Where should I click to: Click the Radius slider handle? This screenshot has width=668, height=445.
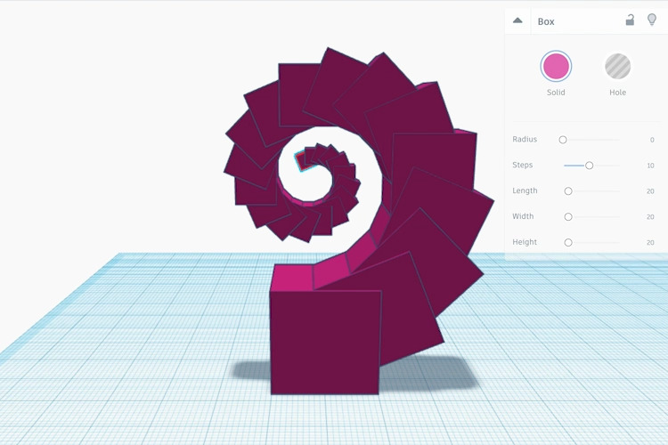coord(563,140)
